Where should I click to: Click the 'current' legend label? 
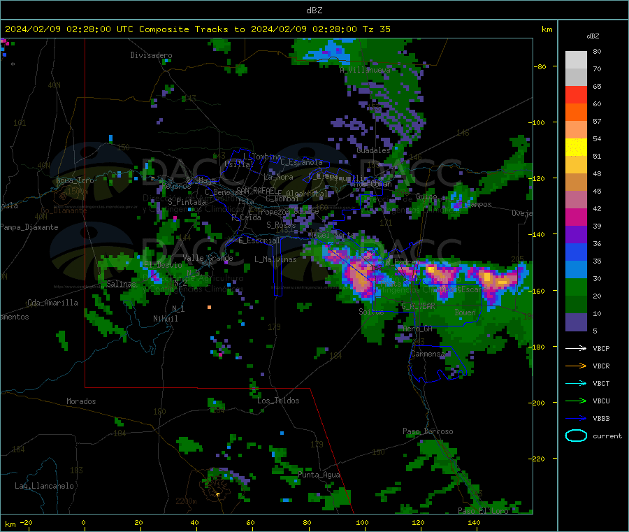[607, 436]
